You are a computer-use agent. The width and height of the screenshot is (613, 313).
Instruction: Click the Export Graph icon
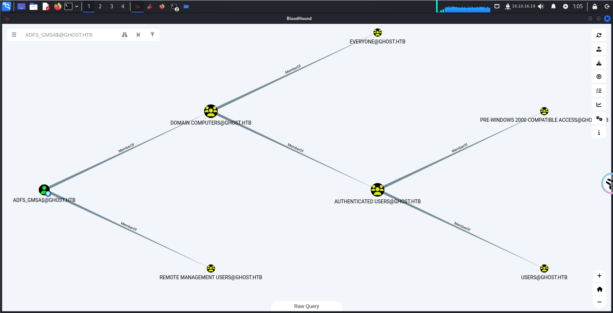tap(599, 49)
